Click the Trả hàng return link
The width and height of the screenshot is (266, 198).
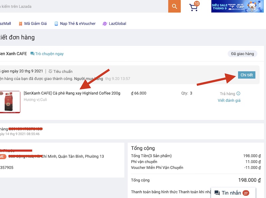[227, 94]
